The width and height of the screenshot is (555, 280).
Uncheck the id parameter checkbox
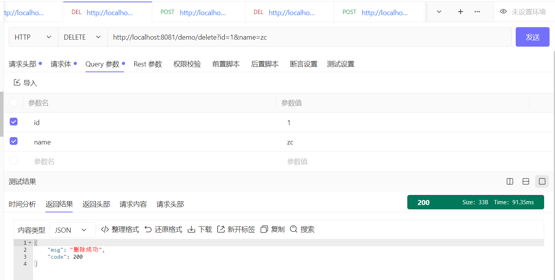pos(14,122)
